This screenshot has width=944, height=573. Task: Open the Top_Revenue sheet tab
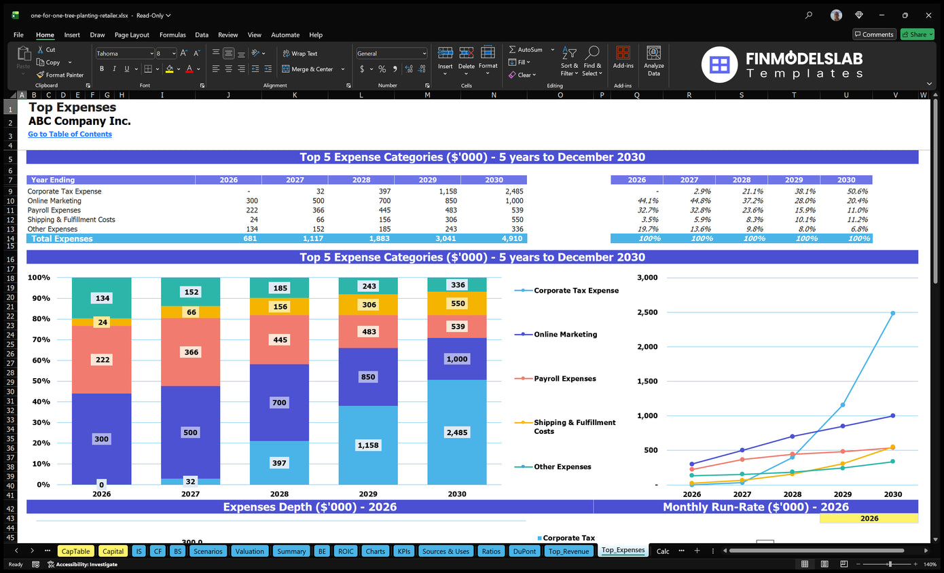coord(570,551)
